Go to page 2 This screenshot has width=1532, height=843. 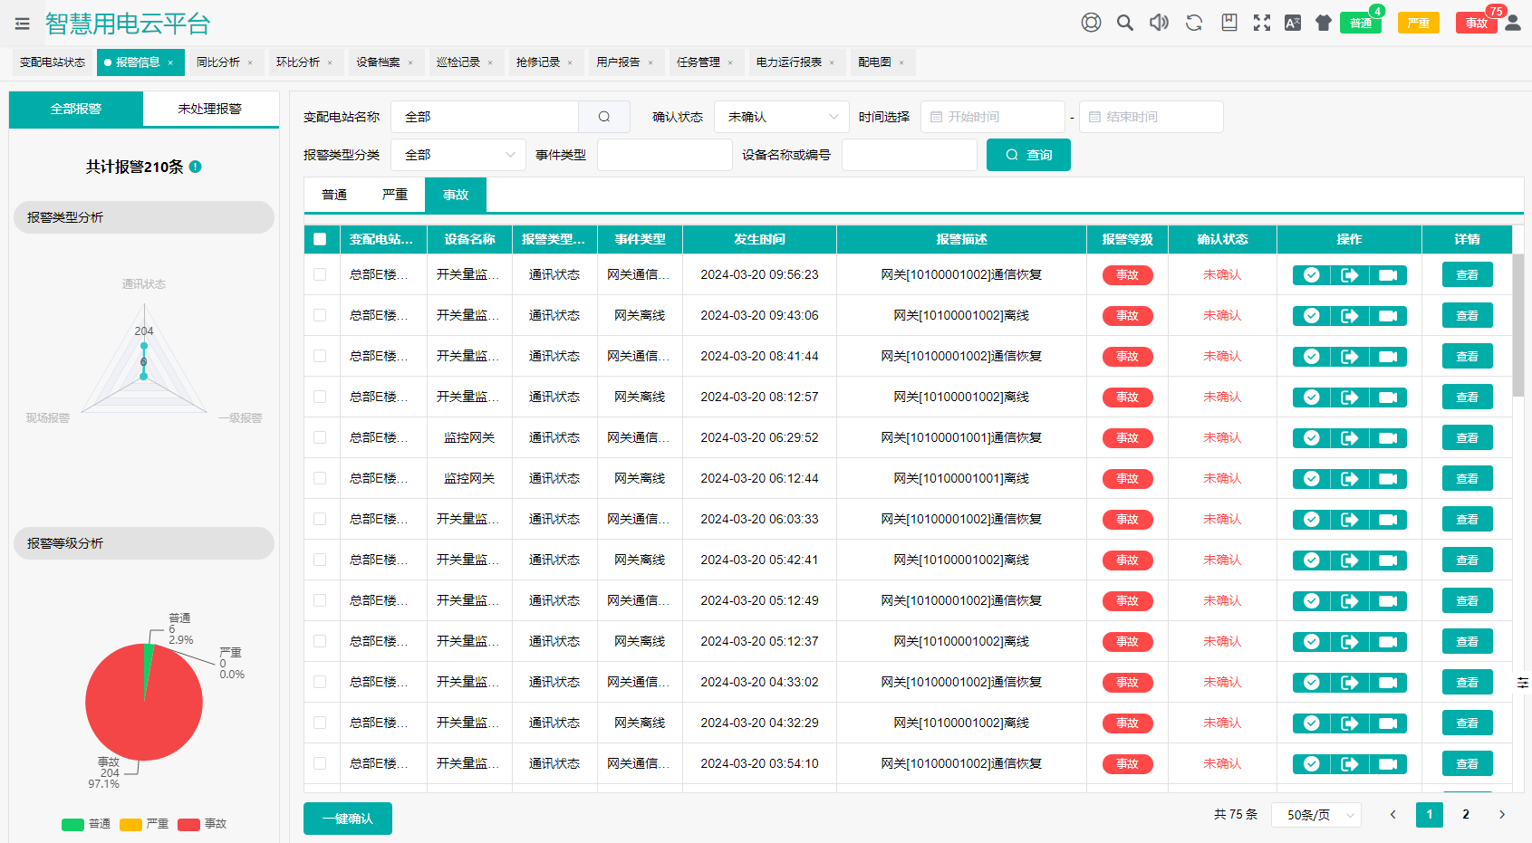(x=1466, y=815)
